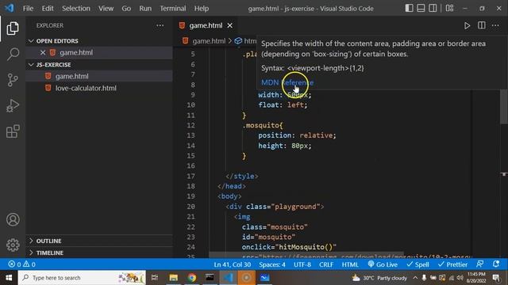
Task: Open the feedback icon in status bar
Action: pos(479,264)
